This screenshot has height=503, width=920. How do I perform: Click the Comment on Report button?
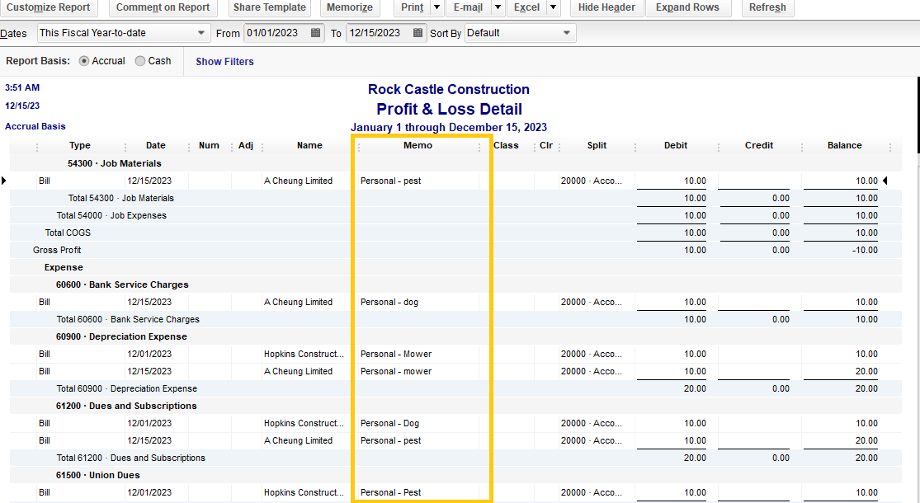tap(163, 7)
